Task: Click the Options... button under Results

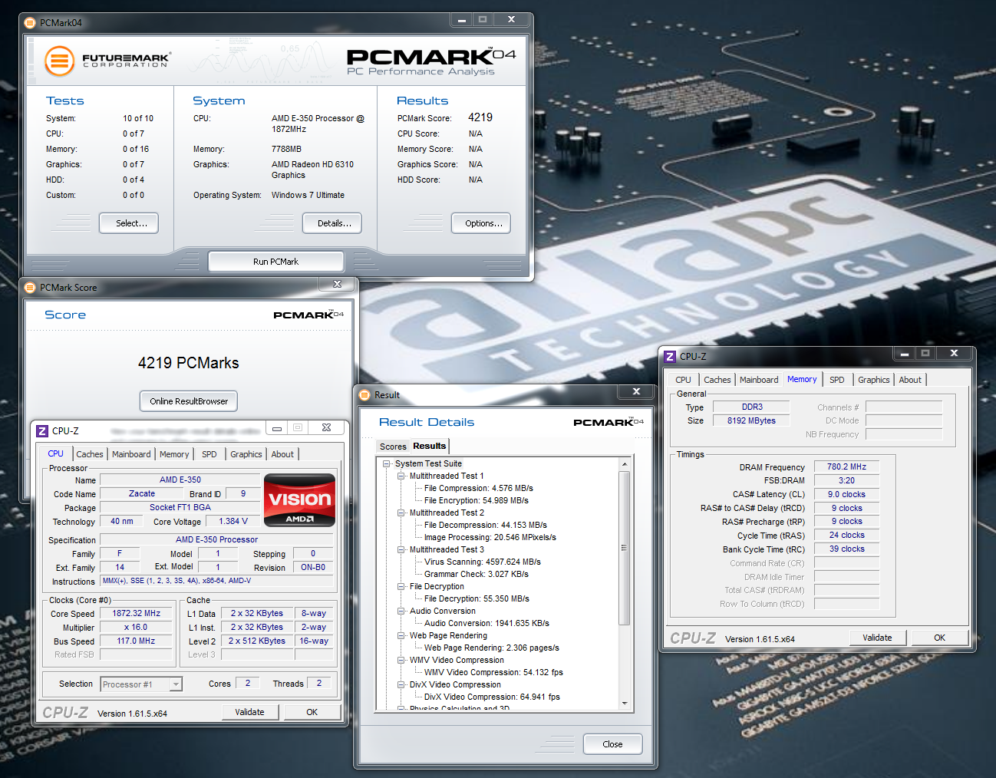Action: point(481,223)
